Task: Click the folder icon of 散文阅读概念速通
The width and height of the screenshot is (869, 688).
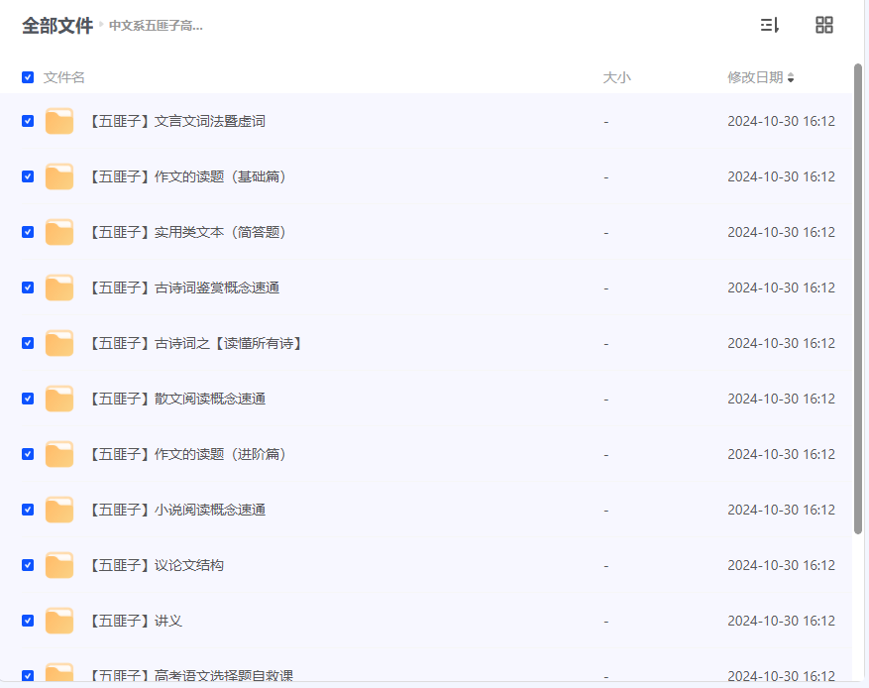Action: (58, 398)
